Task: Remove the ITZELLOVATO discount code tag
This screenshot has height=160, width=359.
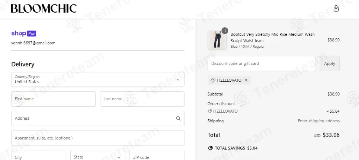Action: point(246,80)
